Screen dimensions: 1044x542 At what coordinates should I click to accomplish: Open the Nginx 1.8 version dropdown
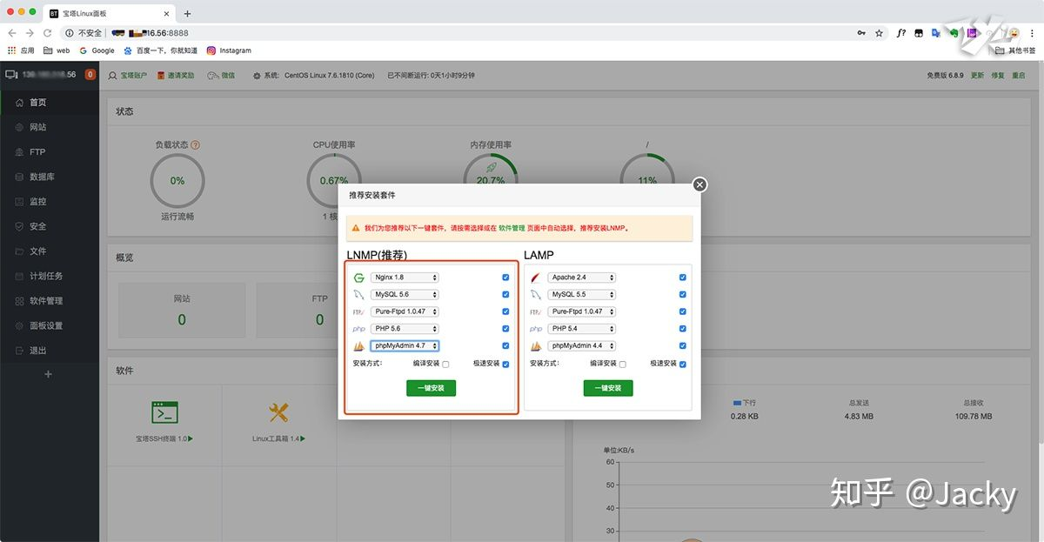(x=405, y=278)
